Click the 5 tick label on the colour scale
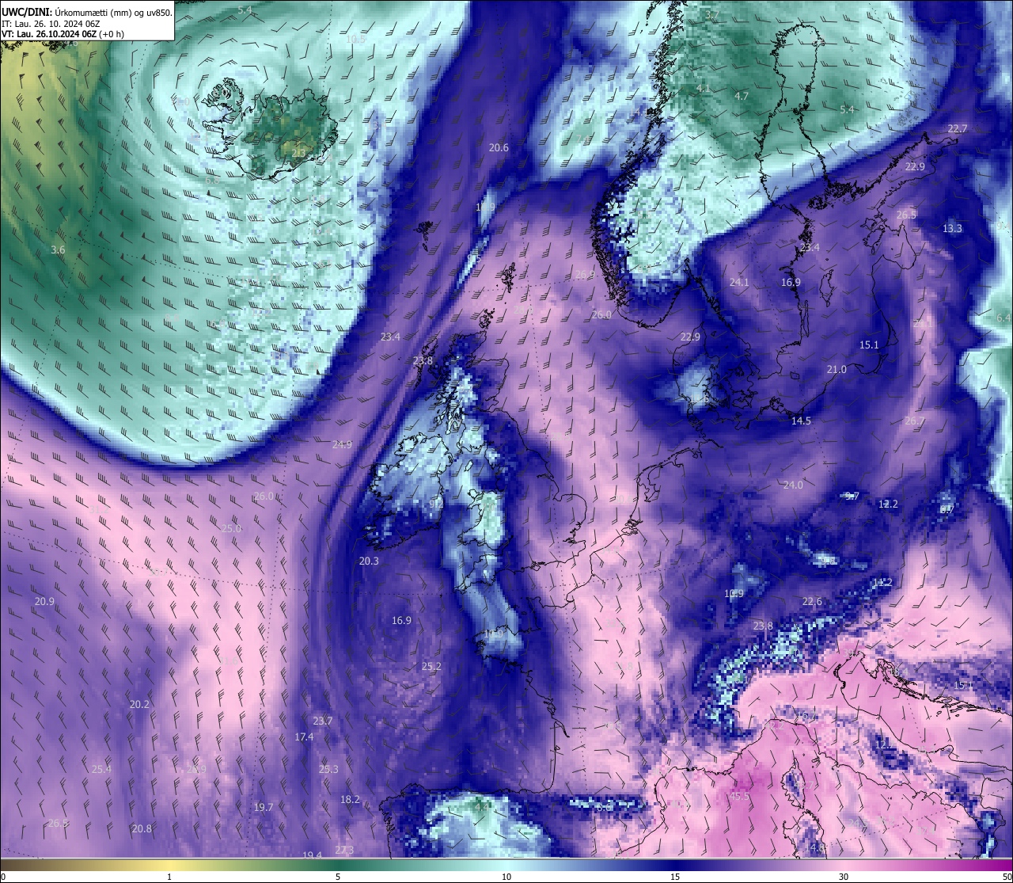Viewport: 1013px width, 883px height. click(x=338, y=877)
